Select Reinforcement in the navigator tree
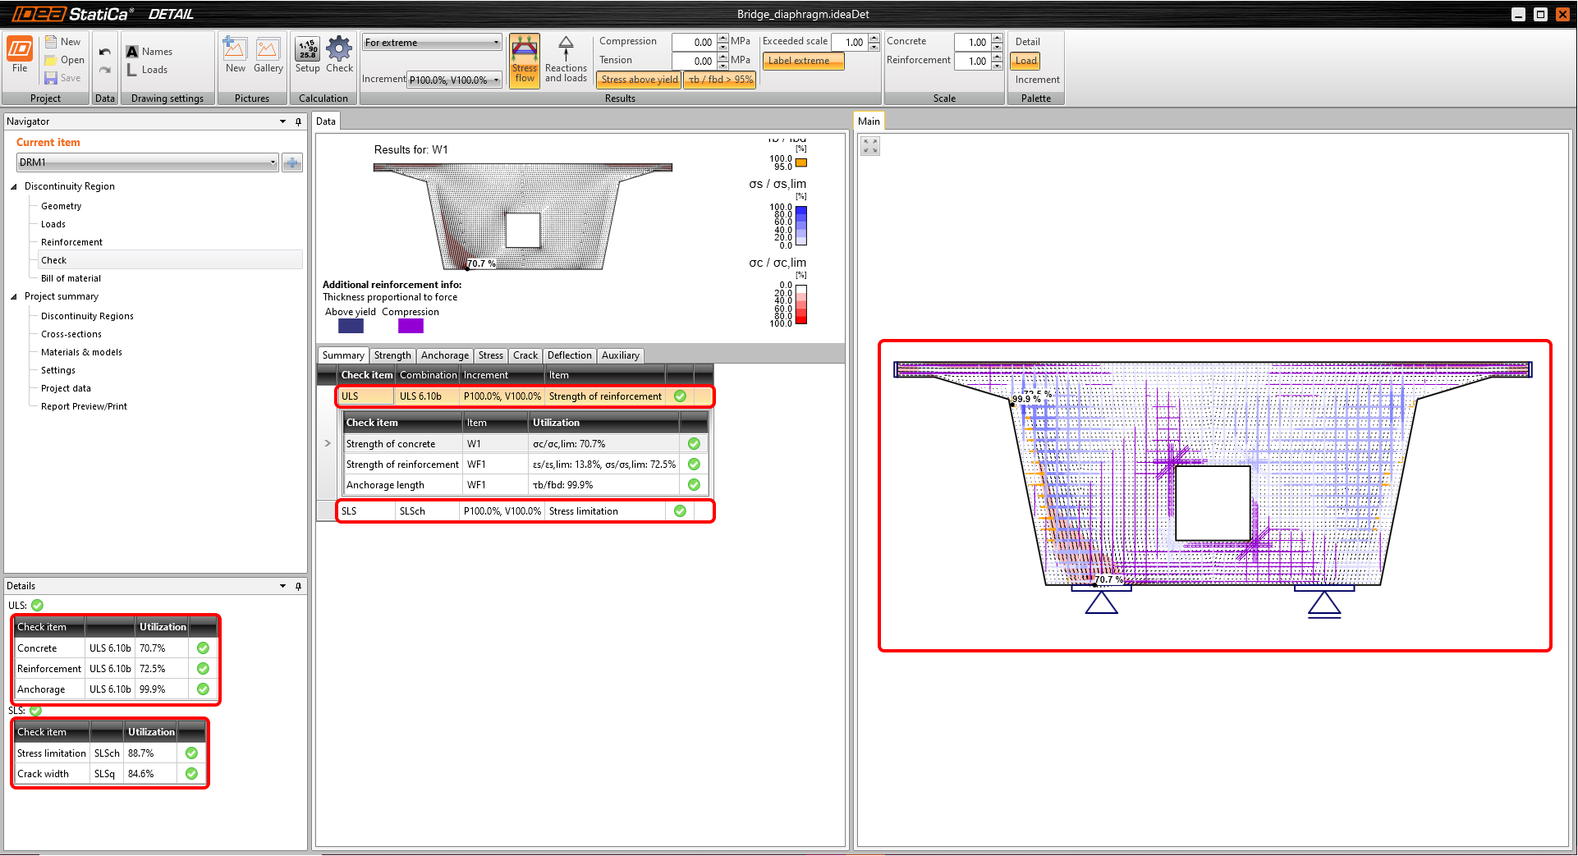1578x856 pixels. tap(71, 242)
